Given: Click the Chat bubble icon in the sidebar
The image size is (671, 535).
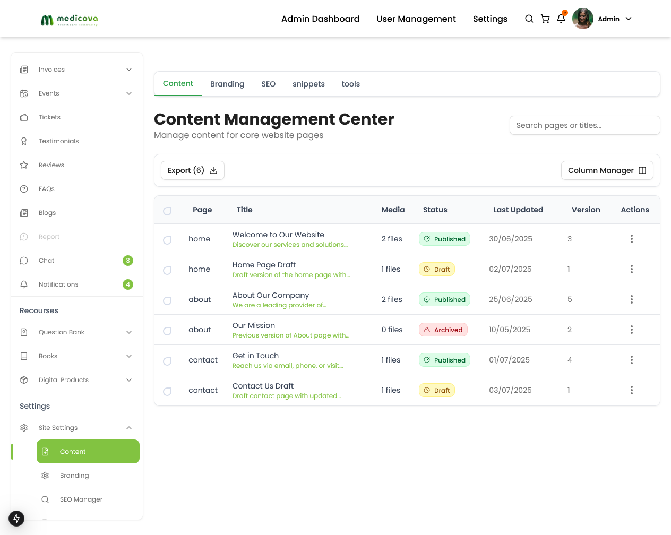Looking at the screenshot, I should click(x=24, y=261).
